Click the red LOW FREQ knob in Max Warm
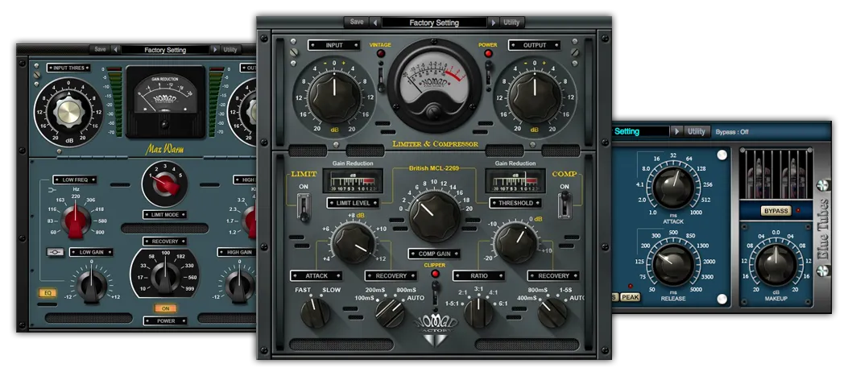 tap(76, 221)
